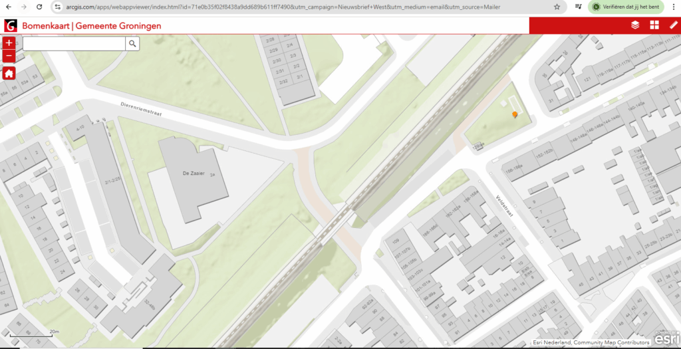Open the layer list panel
The image size is (681, 349).
pyautogui.click(x=635, y=25)
